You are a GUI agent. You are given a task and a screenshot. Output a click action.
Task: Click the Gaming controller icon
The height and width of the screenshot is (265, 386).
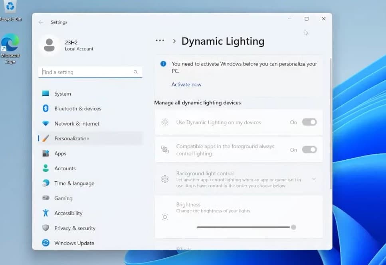click(46, 198)
